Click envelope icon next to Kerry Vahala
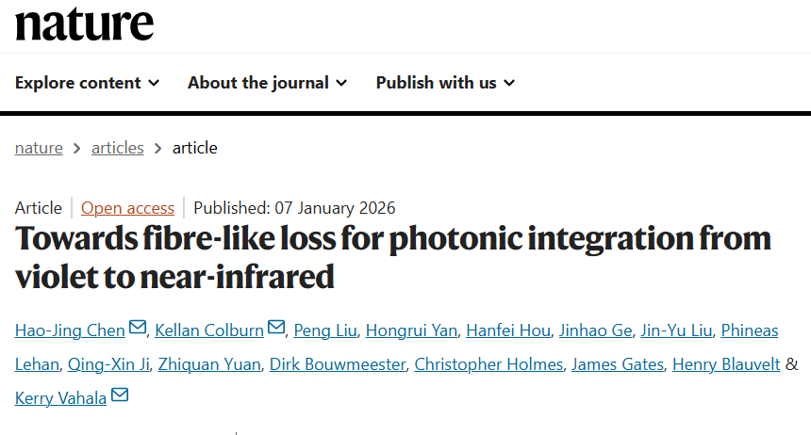Image resolution: width=811 pixels, height=435 pixels. [120, 397]
